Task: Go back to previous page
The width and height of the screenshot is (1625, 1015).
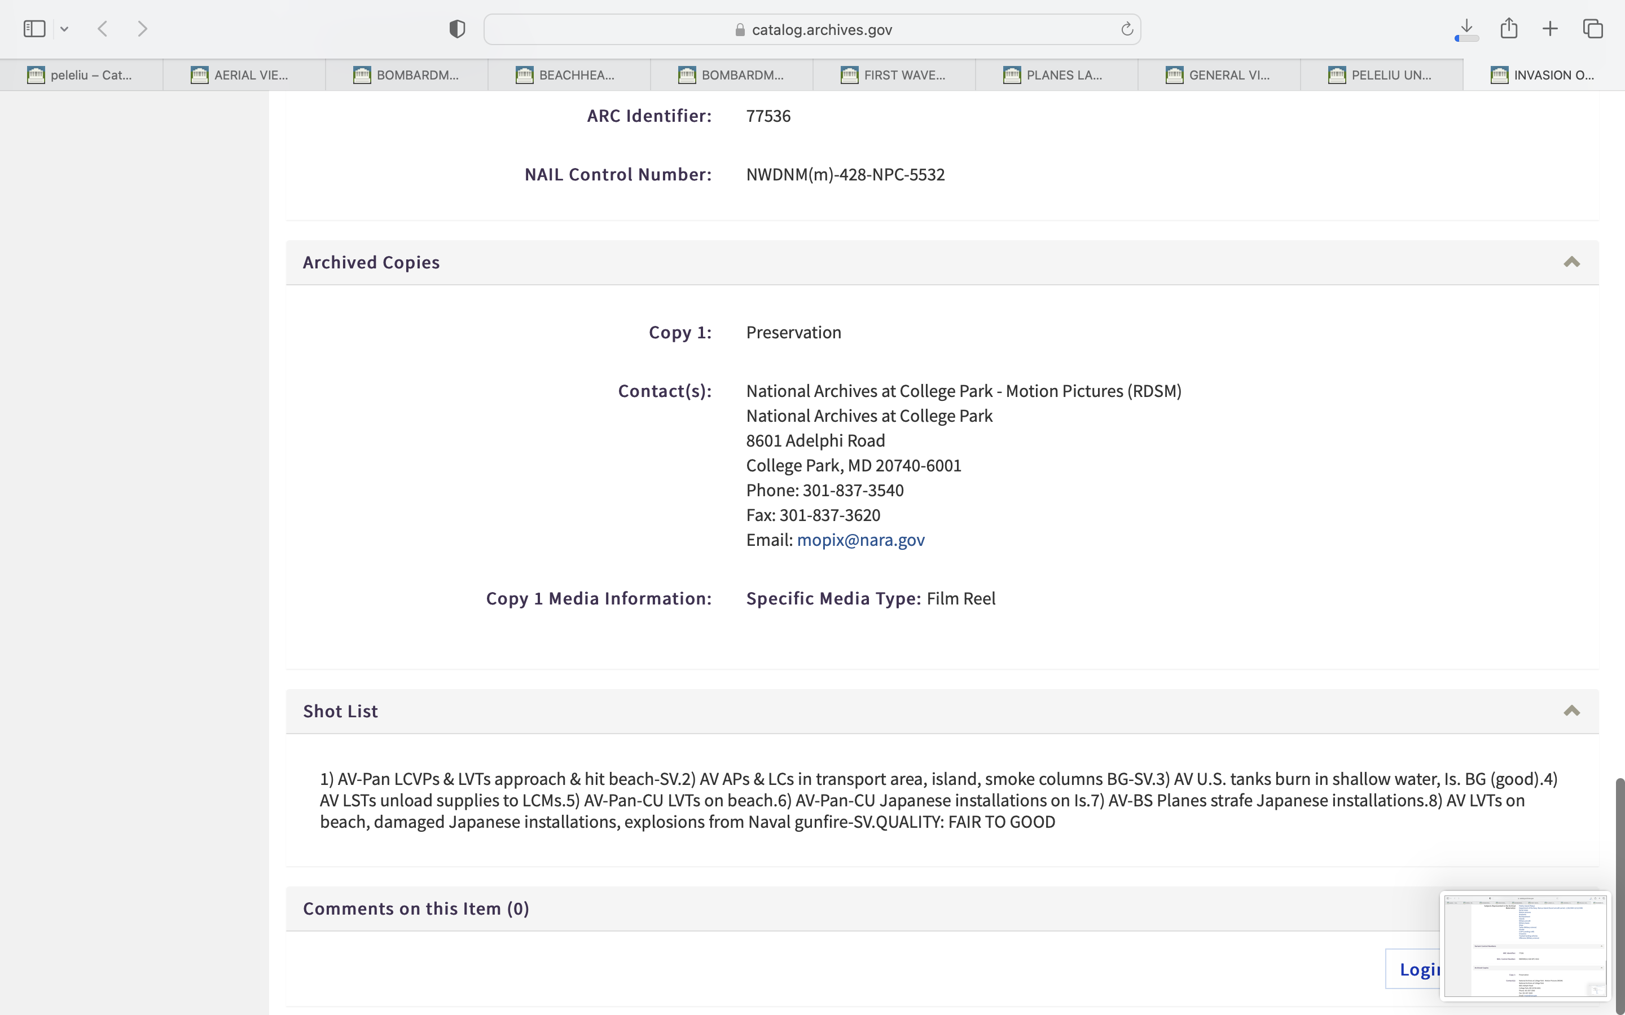Action: pyautogui.click(x=103, y=29)
